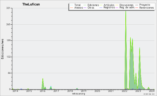Screen dimensions: 157x96
Task: Click the wikiscan.org label
Action: 78,94
